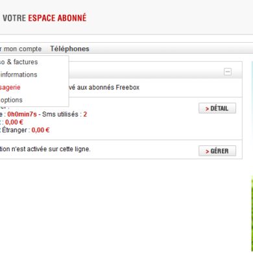The image size is (253, 253).
Task: Click the GÉRER button
Action: click(x=217, y=151)
